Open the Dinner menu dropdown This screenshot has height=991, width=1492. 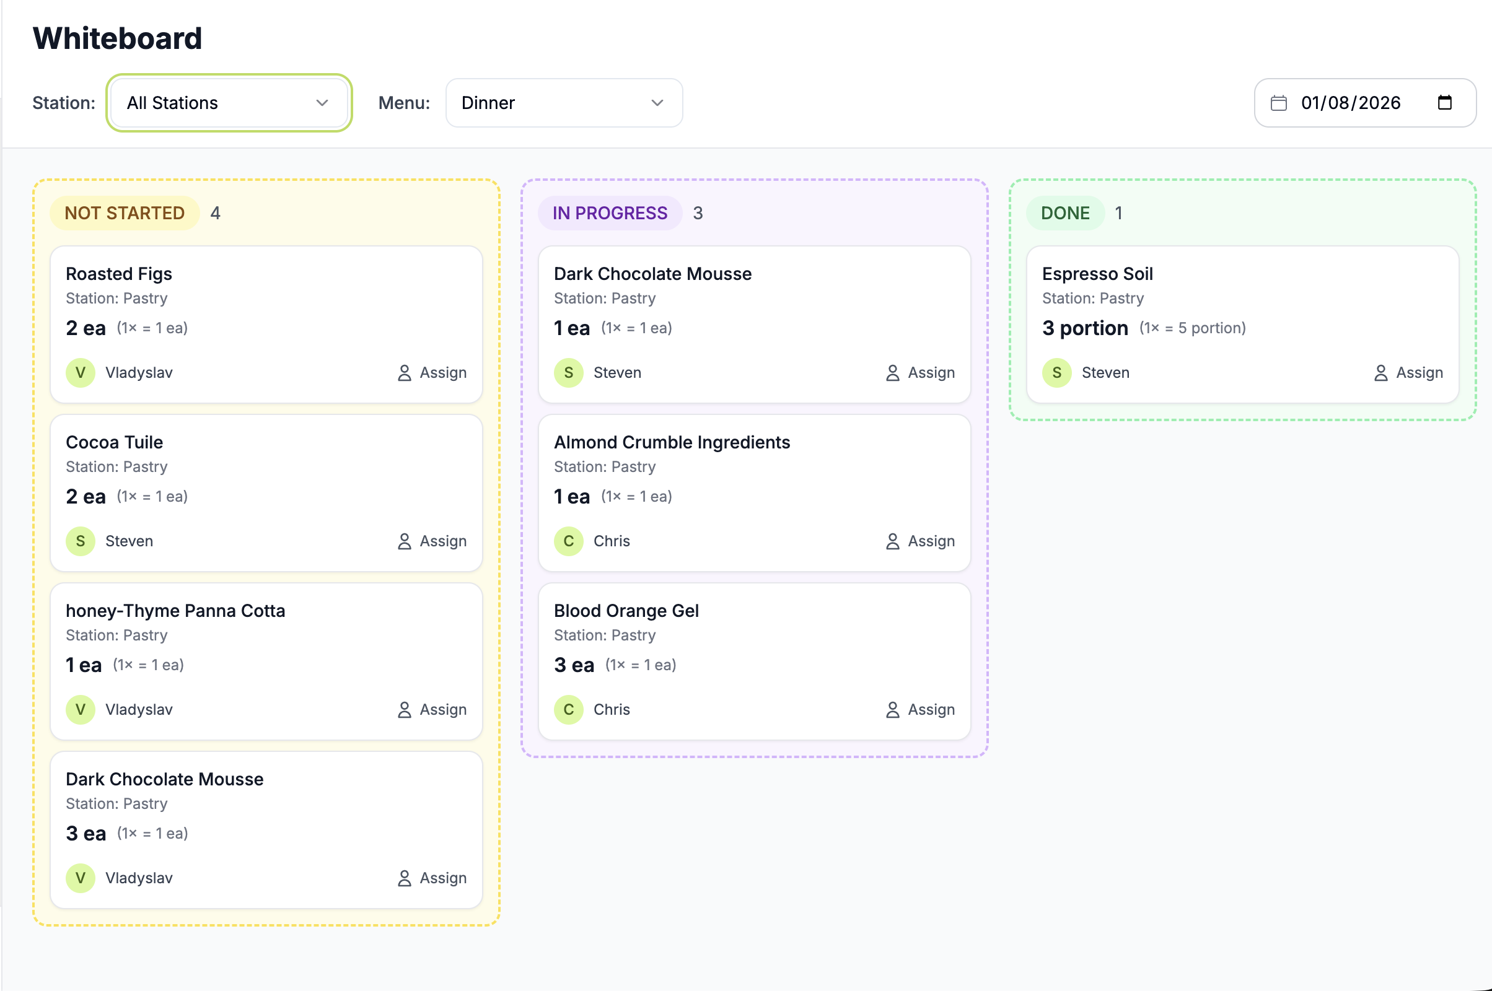pyautogui.click(x=563, y=103)
